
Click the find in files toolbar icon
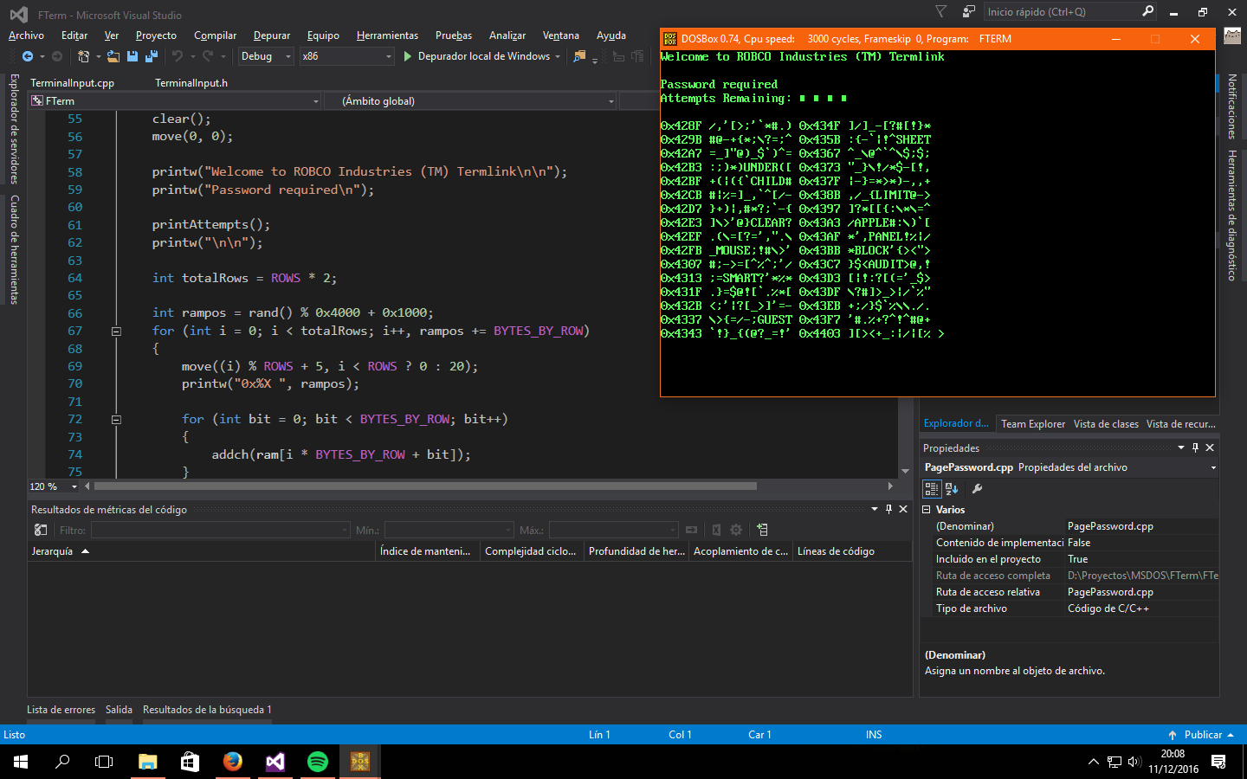coord(579,56)
